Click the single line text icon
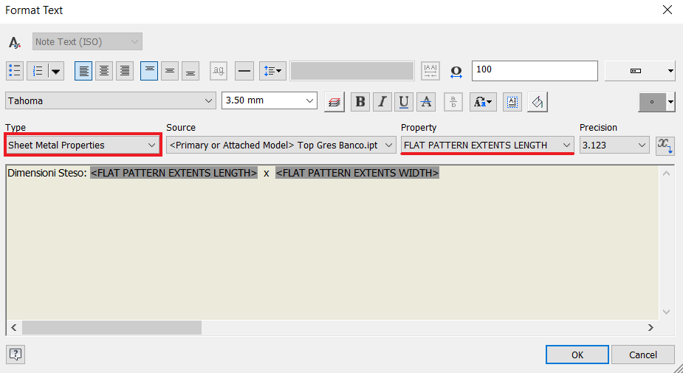This screenshot has height=373, width=683. (x=219, y=71)
